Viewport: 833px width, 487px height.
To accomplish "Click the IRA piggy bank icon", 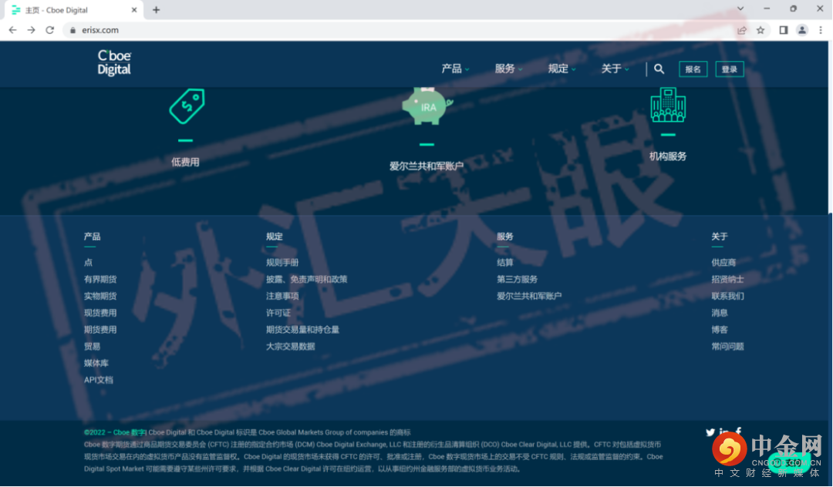I will pos(427,106).
